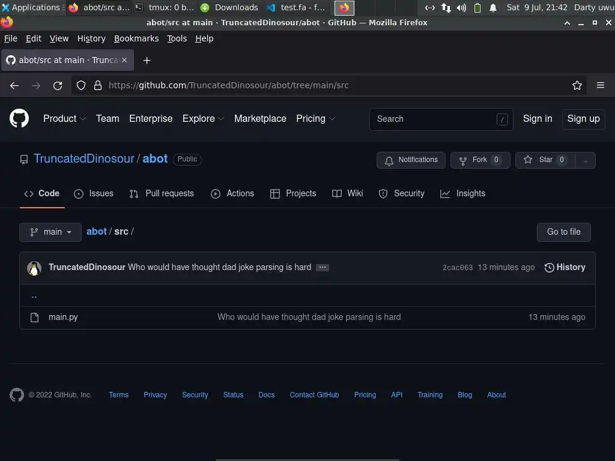This screenshot has width=615, height=461.
Task: Open the Pricing dropdown in header
Action: [315, 118]
